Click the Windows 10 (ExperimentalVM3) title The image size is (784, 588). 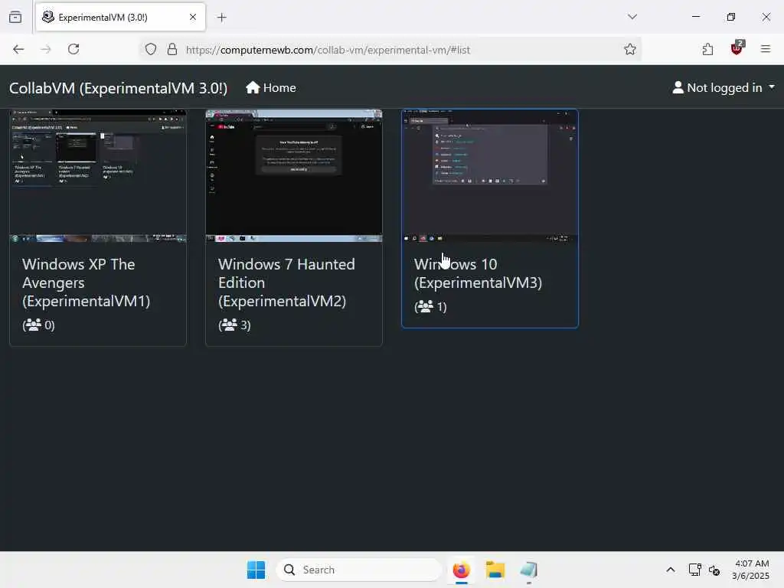(x=478, y=273)
